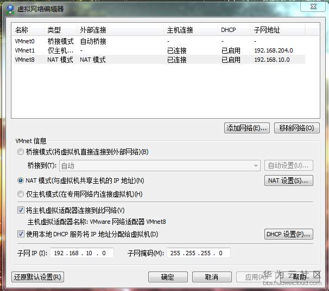Select the NAT 模式 radio button
Viewport: 329px width, 291px height.
pyautogui.click(x=21, y=180)
